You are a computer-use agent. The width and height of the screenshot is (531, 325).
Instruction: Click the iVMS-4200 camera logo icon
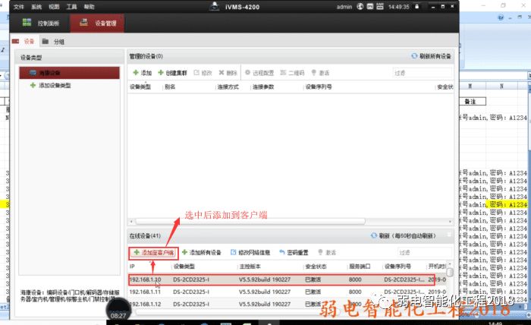[215, 6]
